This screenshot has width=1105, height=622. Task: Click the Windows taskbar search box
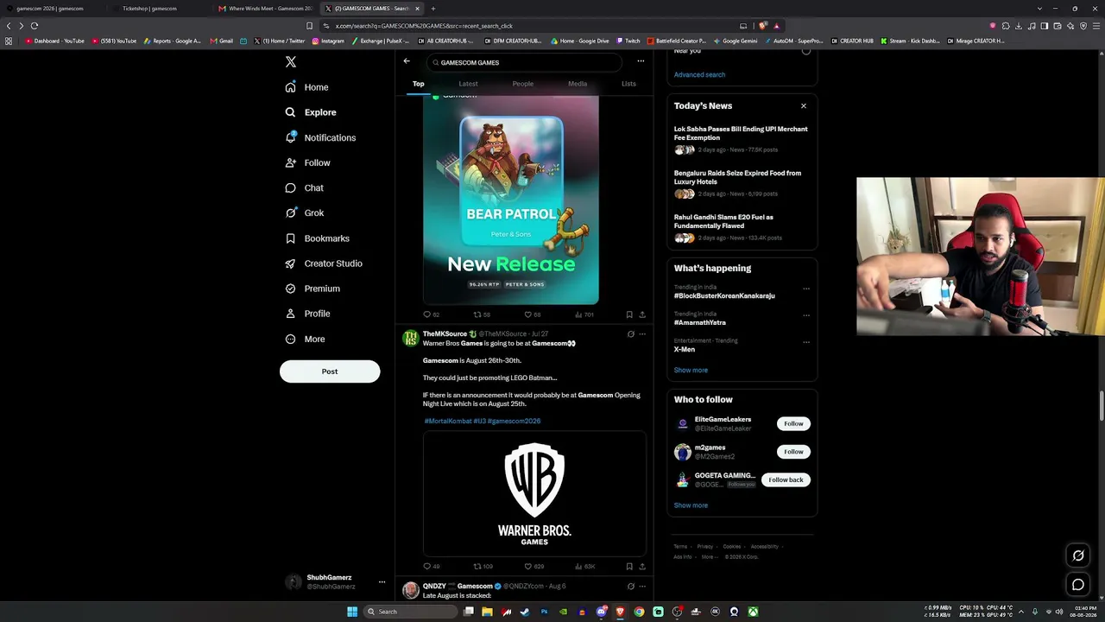click(x=410, y=612)
